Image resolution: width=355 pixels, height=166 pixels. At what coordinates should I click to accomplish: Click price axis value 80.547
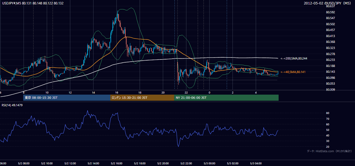(330, 18)
